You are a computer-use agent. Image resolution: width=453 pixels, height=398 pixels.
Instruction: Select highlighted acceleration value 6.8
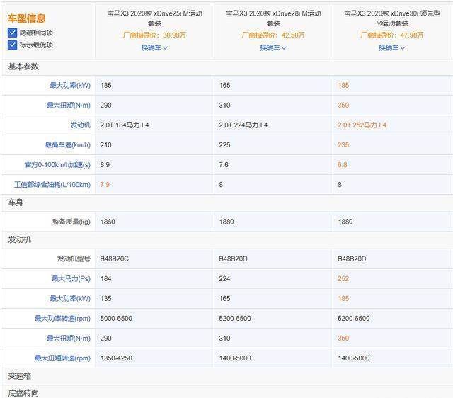click(x=343, y=165)
